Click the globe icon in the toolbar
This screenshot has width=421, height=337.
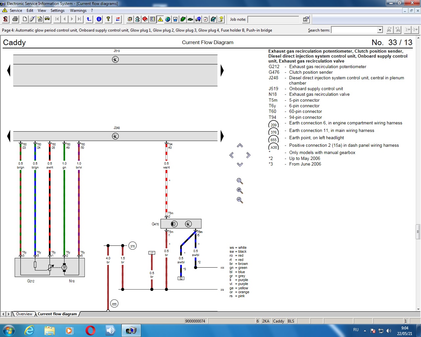168,19
